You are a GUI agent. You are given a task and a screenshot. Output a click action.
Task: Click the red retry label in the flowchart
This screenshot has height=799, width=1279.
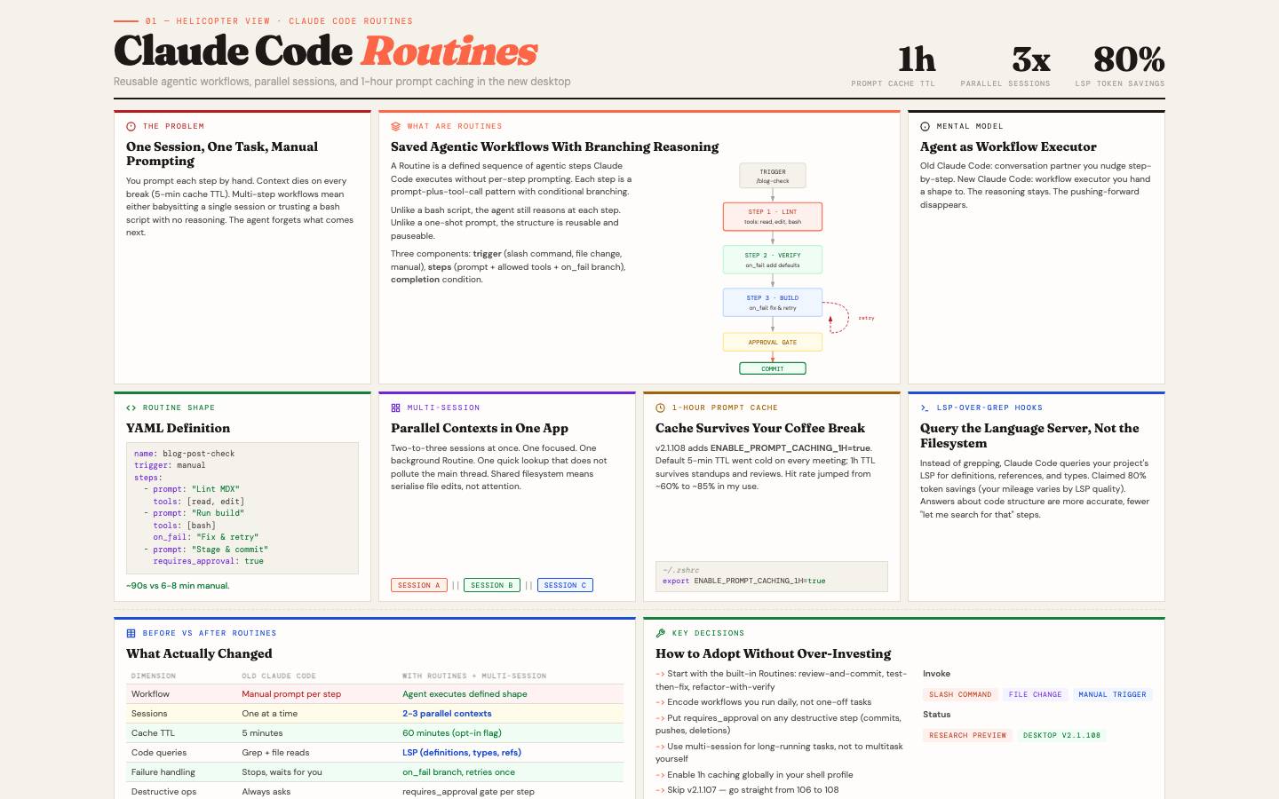[x=866, y=318]
